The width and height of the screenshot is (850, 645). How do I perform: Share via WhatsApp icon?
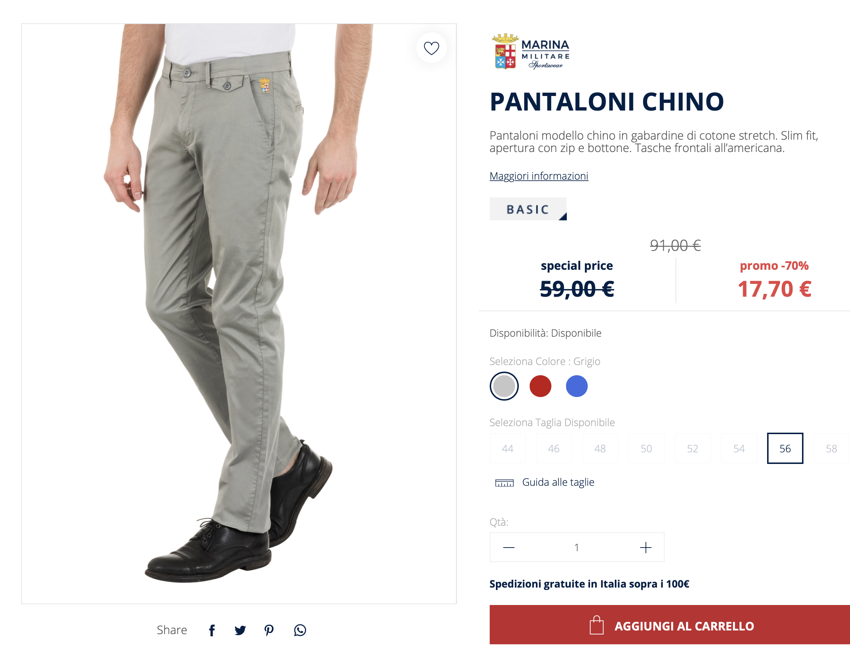300,630
